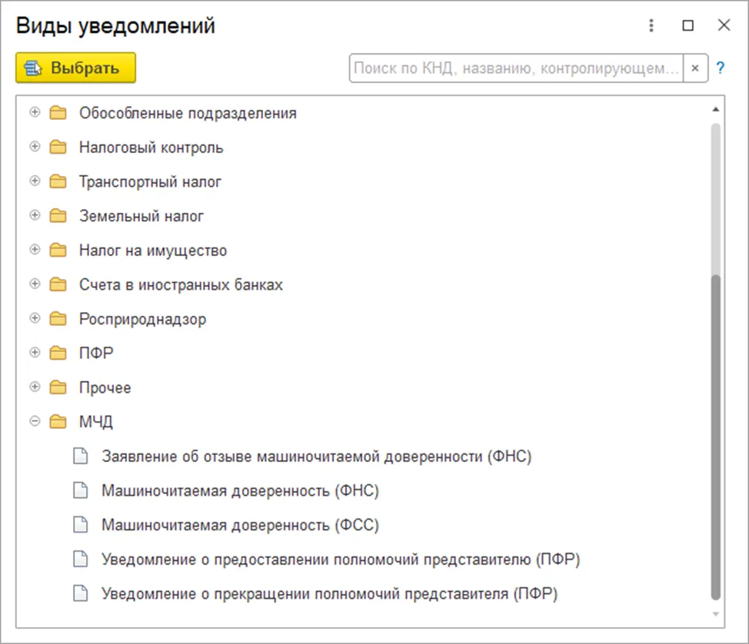Click the folder icon beside ПФР
The width and height of the screenshot is (749, 644).
click(58, 354)
